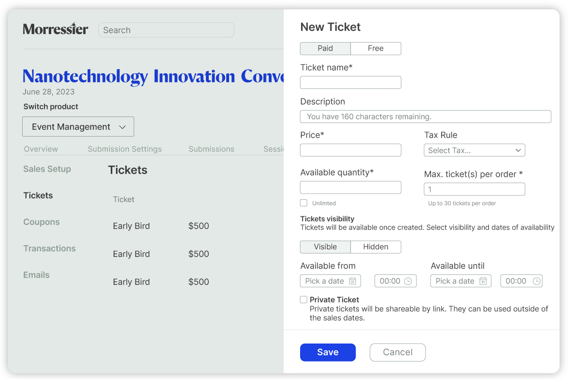The image size is (568, 379).
Task: Check the Private Ticket checkbox
Action: click(x=304, y=300)
